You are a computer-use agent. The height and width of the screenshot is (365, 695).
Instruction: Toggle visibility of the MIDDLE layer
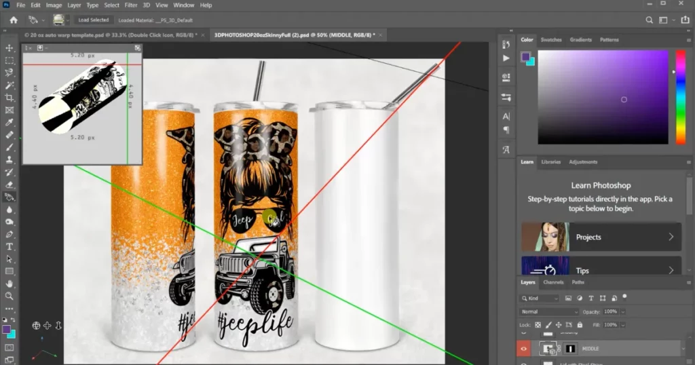pyautogui.click(x=523, y=349)
